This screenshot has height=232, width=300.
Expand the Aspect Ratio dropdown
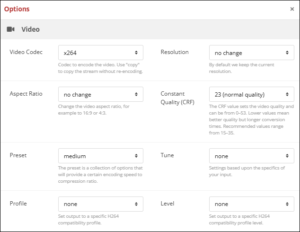tap(101, 94)
